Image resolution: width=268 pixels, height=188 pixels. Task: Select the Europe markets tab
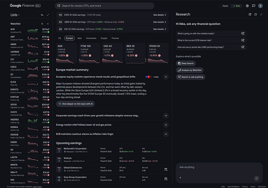click(x=70, y=38)
